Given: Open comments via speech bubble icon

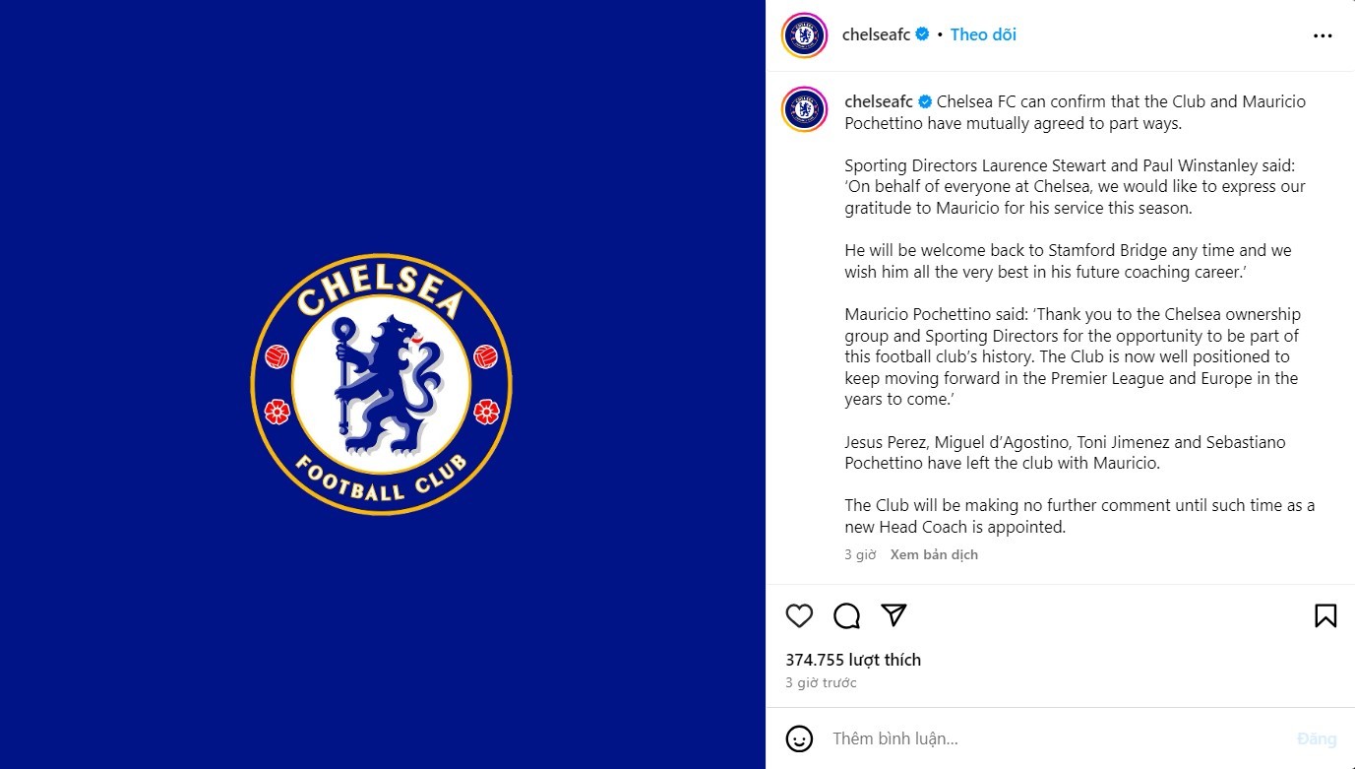Looking at the screenshot, I should [846, 616].
